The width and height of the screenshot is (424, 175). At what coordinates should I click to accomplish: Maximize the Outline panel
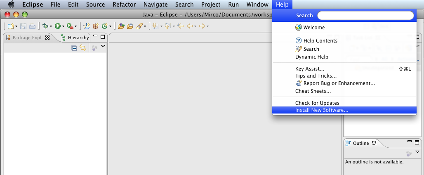pos(417,142)
